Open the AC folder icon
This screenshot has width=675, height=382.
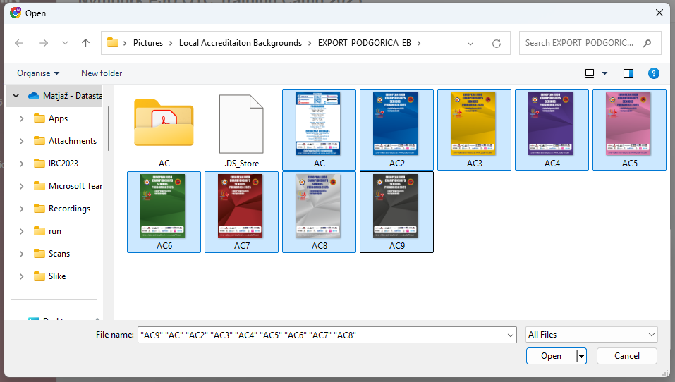point(164,121)
